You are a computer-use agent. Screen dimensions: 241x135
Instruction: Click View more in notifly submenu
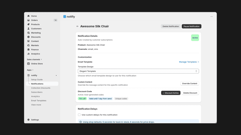[x=36, y=105]
